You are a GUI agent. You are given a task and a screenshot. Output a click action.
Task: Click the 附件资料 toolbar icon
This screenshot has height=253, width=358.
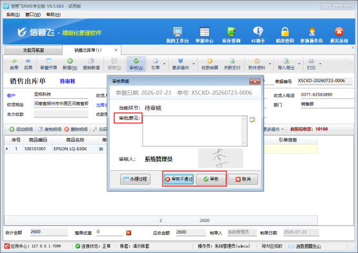(257, 64)
